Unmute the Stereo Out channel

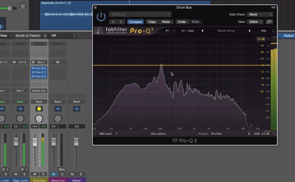tap(53, 174)
